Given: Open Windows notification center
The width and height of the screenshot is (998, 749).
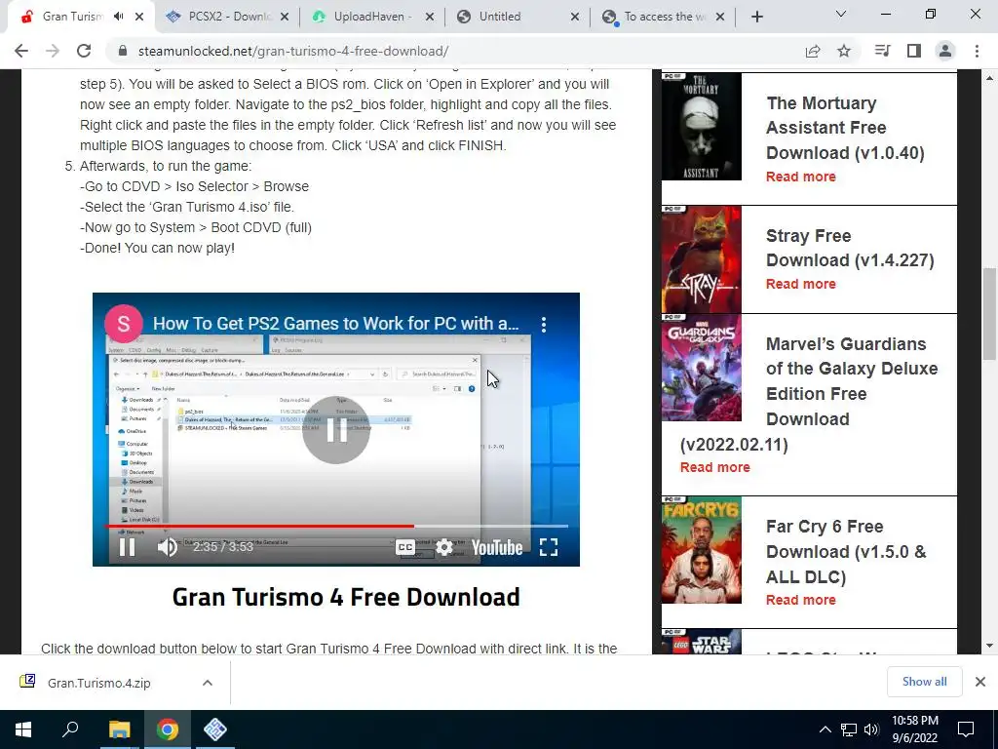Looking at the screenshot, I should click(966, 729).
